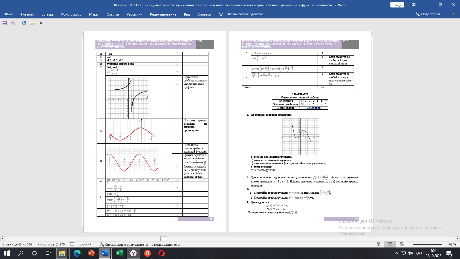Image resolution: width=460 pixels, height=259 pixels.
Task: Switch to Print Layout view icon
Action: (x=390, y=244)
